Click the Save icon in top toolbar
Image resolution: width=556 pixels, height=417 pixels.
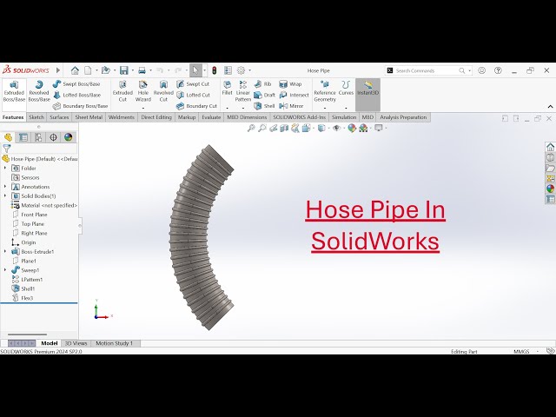point(123,70)
